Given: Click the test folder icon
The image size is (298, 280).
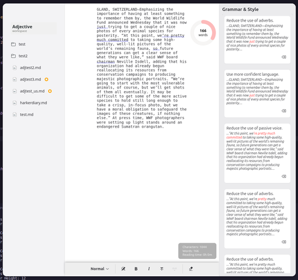Looking at the screenshot, I should point(13,44).
